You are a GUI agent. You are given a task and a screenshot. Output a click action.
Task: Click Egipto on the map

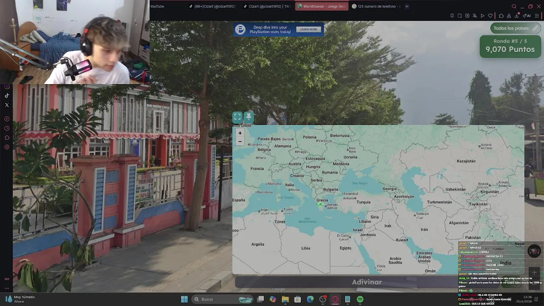pyautogui.click(x=346, y=248)
